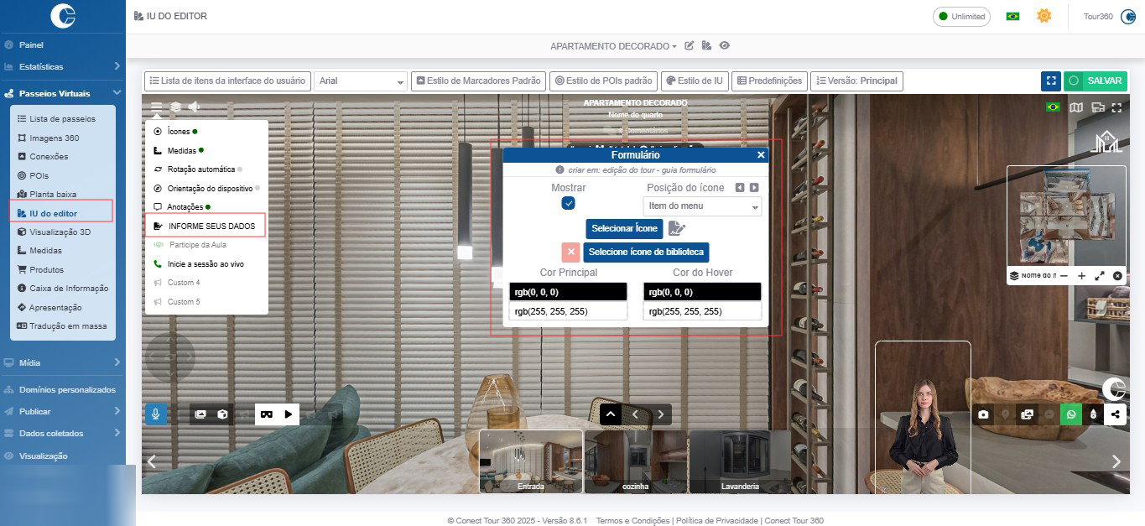Click the camera screenshot icon
Screen dimensions: 1145x526
coord(983,414)
